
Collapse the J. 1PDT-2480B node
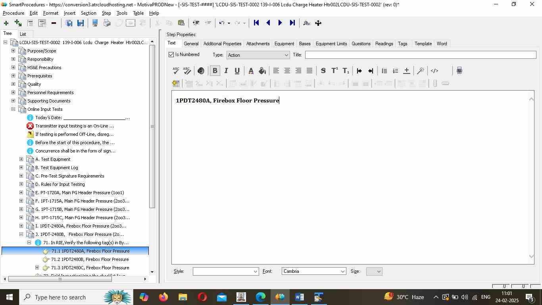[21, 234]
